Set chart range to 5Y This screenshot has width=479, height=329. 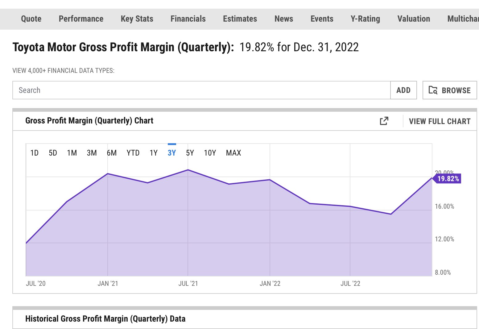click(190, 153)
